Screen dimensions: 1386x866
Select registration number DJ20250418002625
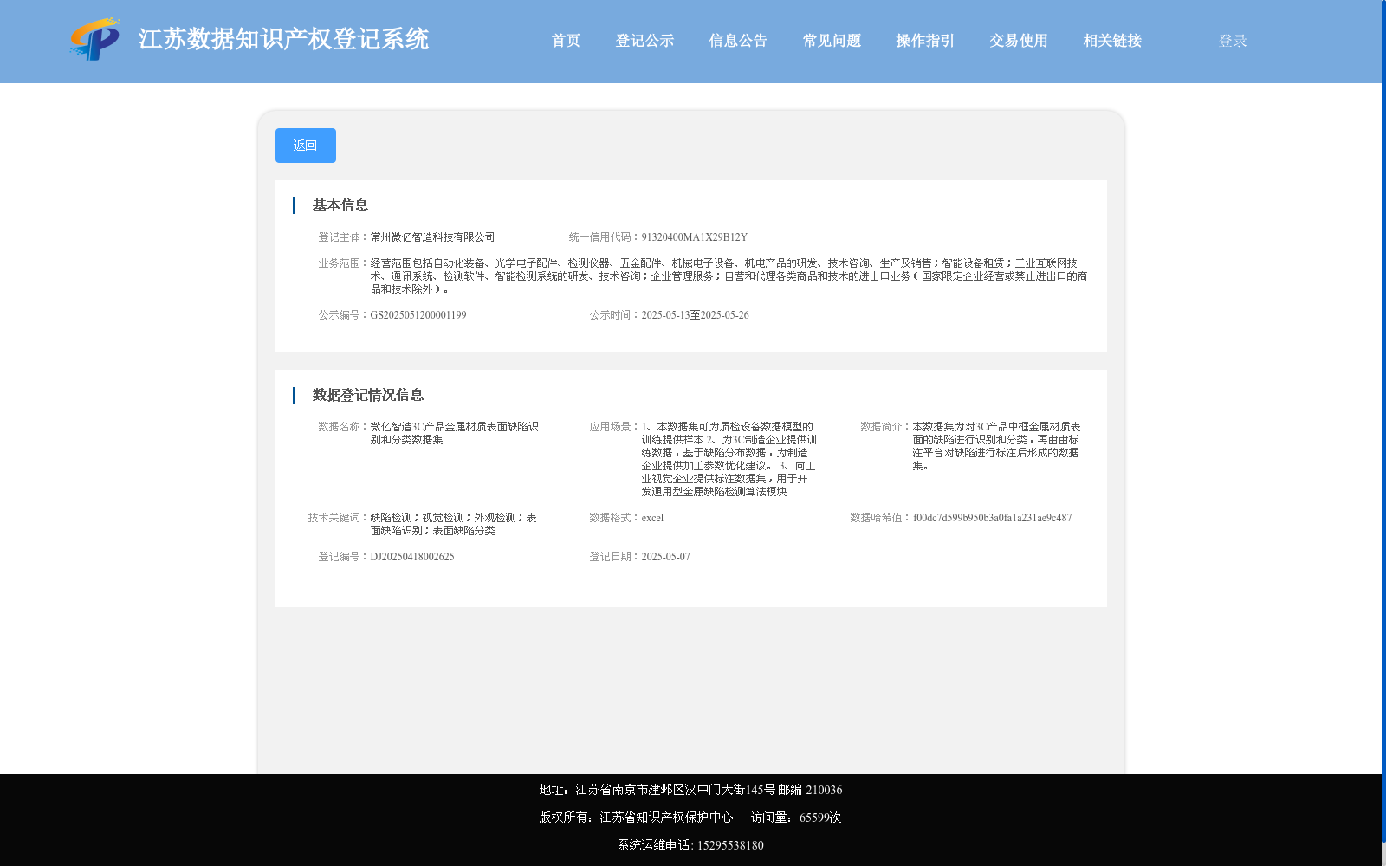(412, 557)
